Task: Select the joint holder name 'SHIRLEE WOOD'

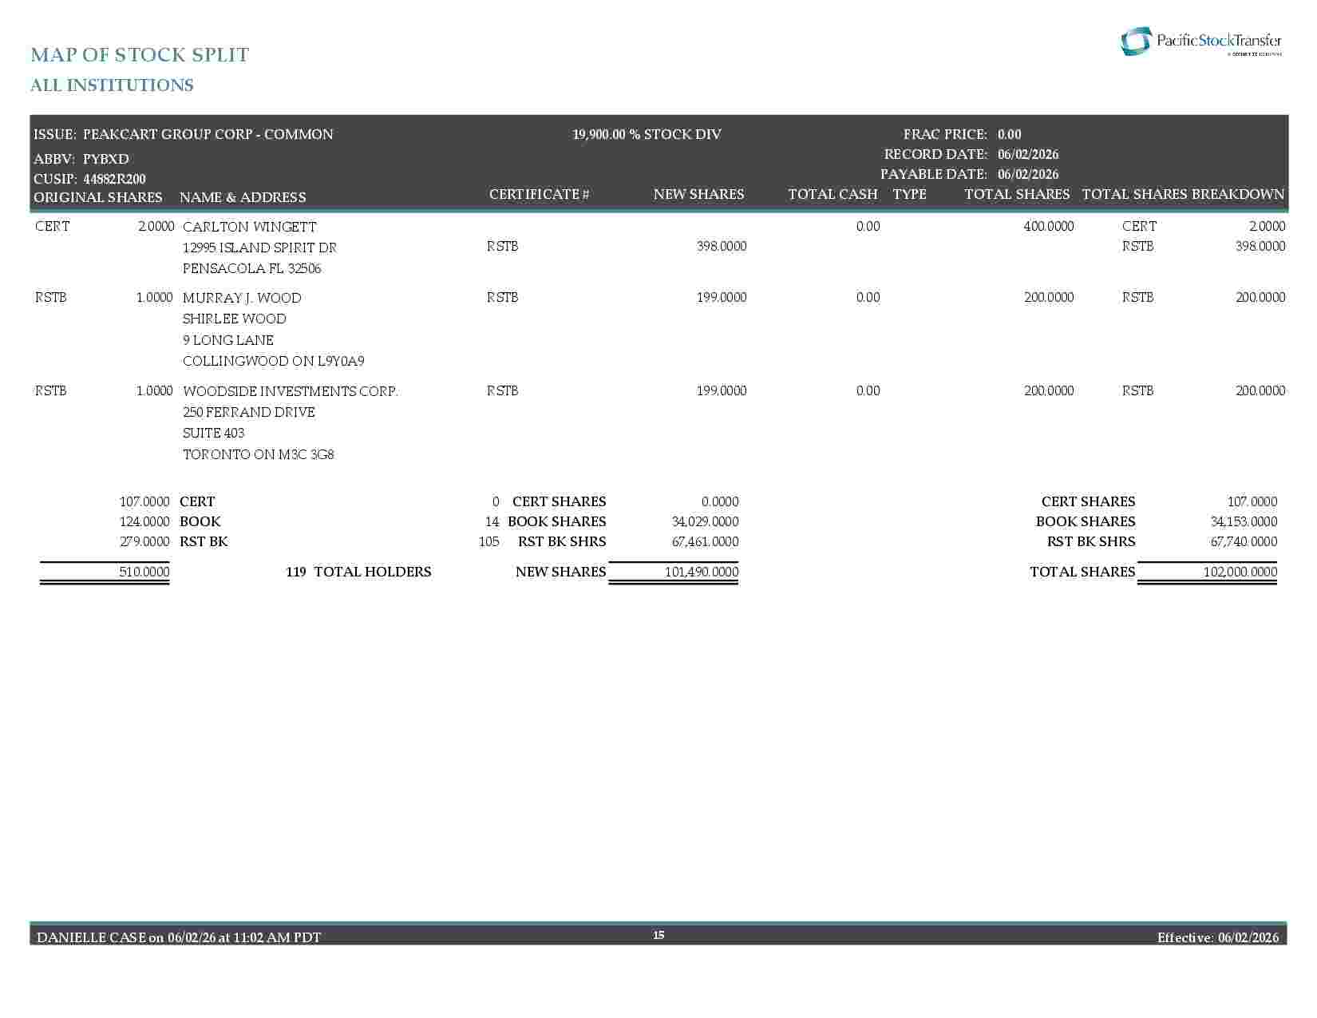Action: pyautogui.click(x=235, y=319)
